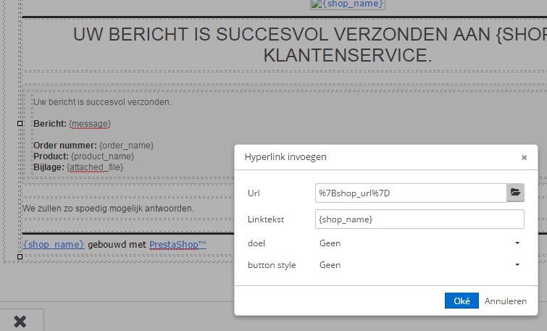Click the {shop_name} link in footer
The width and height of the screenshot is (547, 331).
click(54, 245)
